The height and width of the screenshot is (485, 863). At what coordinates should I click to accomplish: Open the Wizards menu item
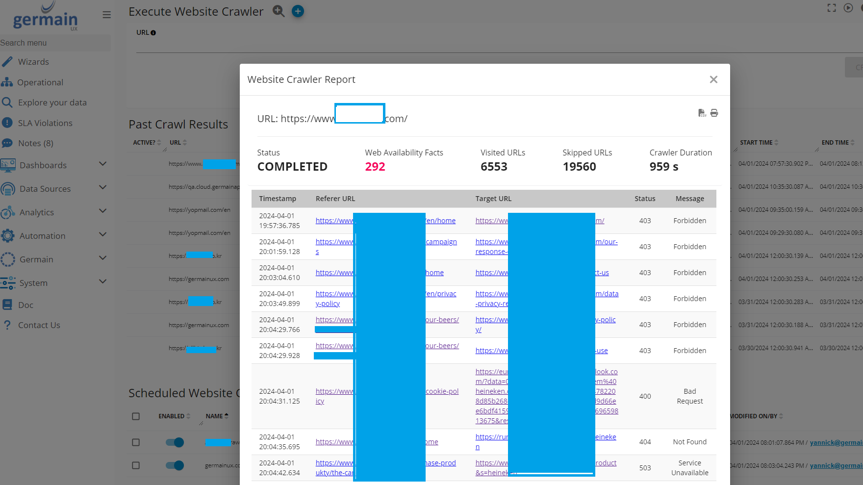tap(33, 62)
